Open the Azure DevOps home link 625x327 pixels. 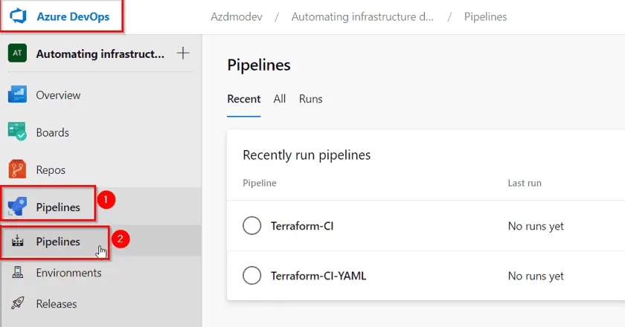tap(73, 17)
